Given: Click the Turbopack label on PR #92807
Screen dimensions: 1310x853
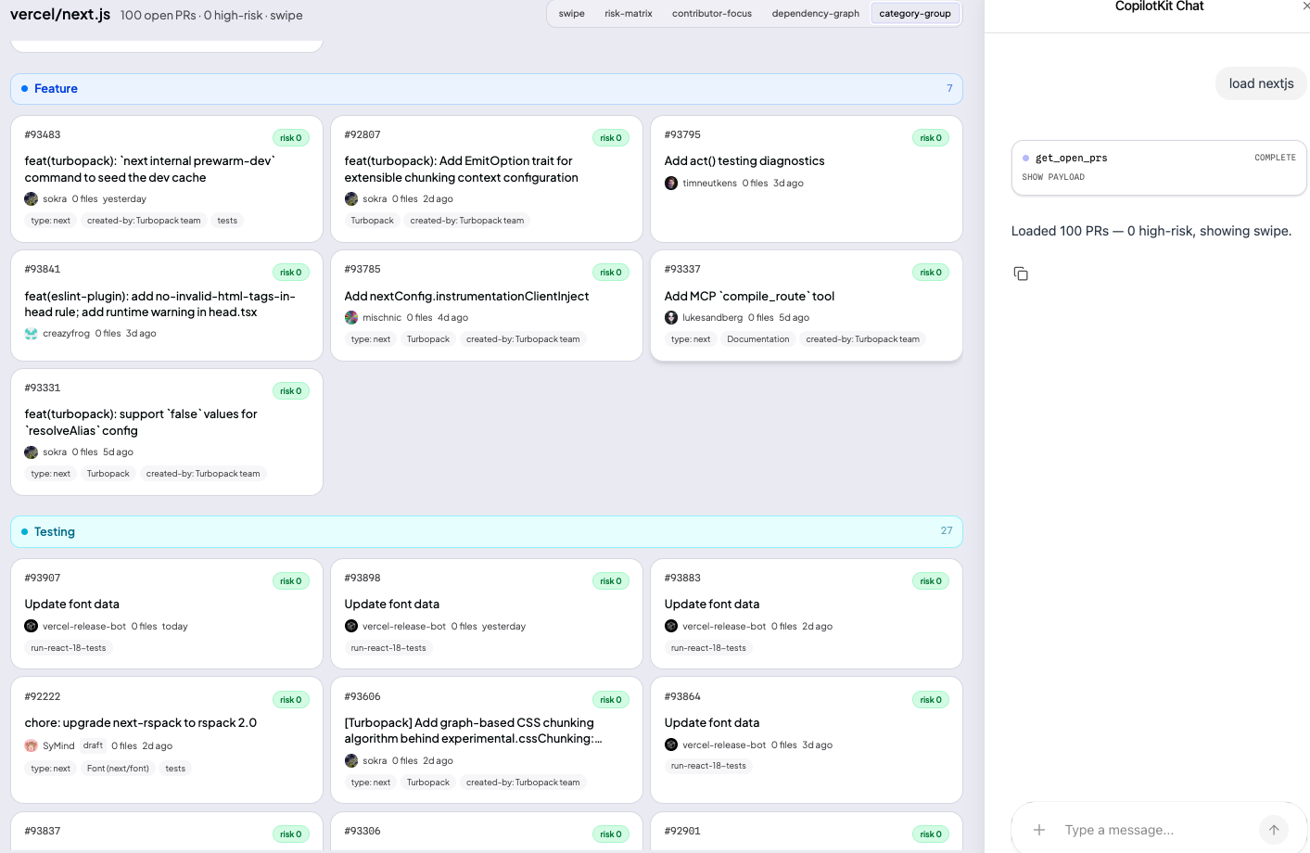Looking at the screenshot, I should click(372, 221).
